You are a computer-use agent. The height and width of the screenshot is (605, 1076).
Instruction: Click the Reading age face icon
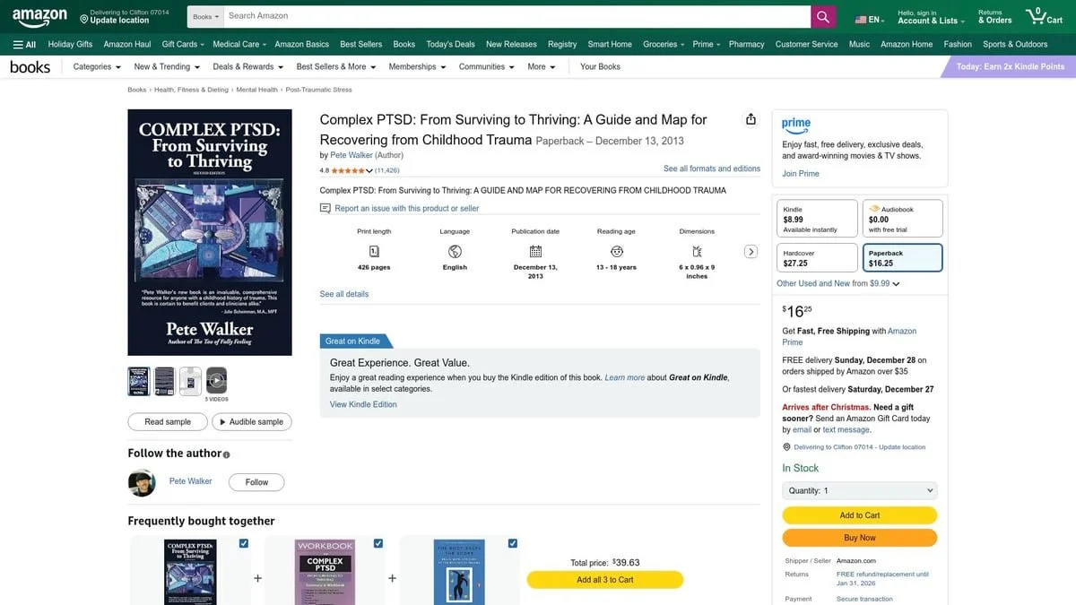[x=616, y=252]
